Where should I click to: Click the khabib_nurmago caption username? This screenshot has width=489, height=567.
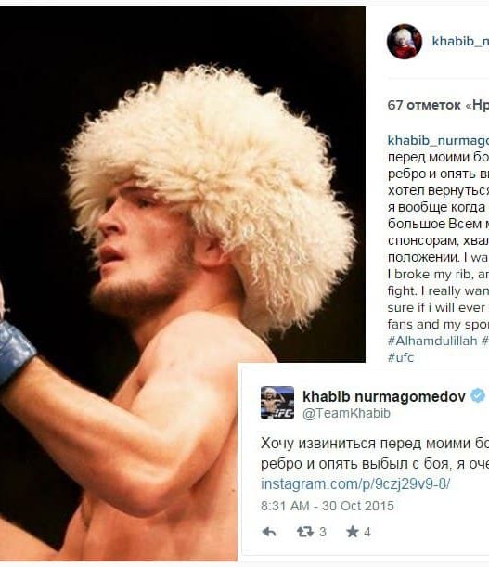pos(438,141)
